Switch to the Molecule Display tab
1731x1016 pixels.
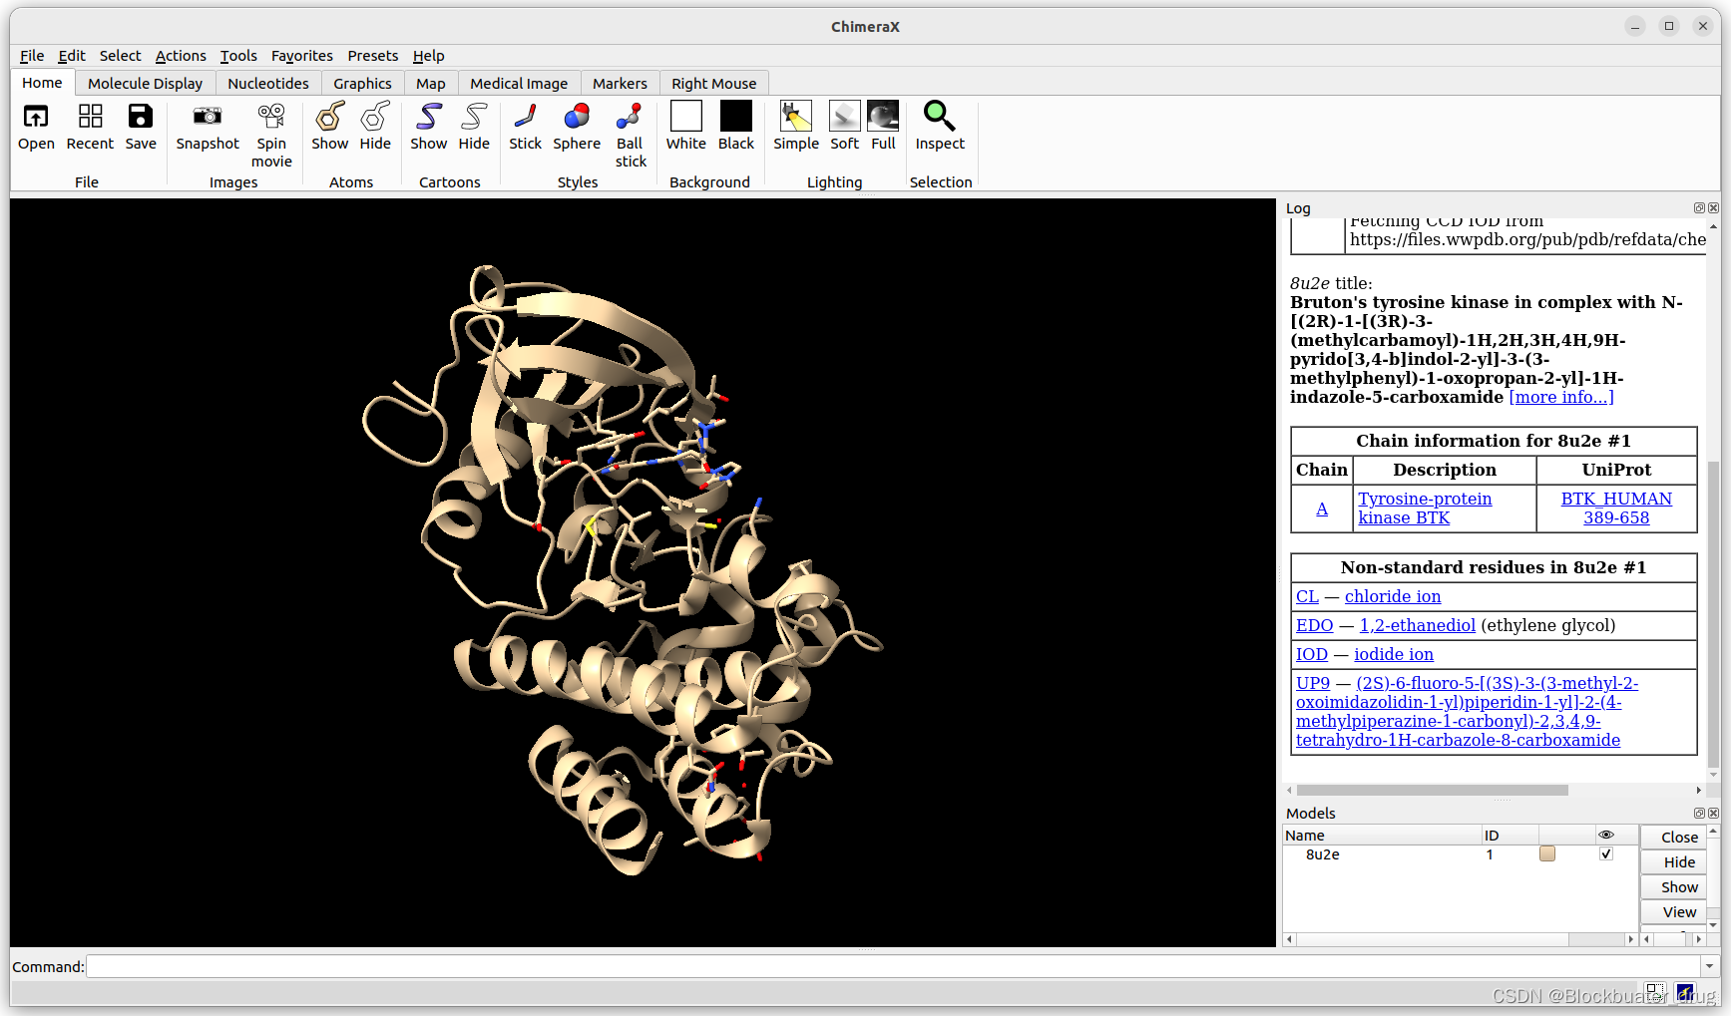point(145,84)
